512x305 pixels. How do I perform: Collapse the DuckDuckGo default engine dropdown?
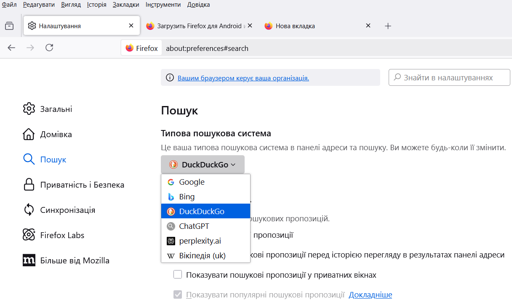coord(203,164)
